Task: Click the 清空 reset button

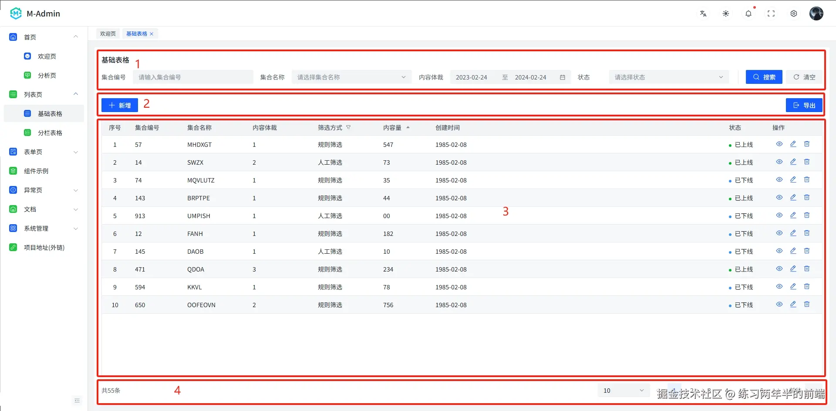Action: 804,77
